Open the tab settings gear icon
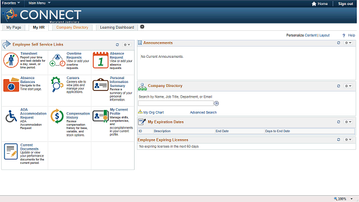This screenshot has height=202, width=359. [142, 27]
